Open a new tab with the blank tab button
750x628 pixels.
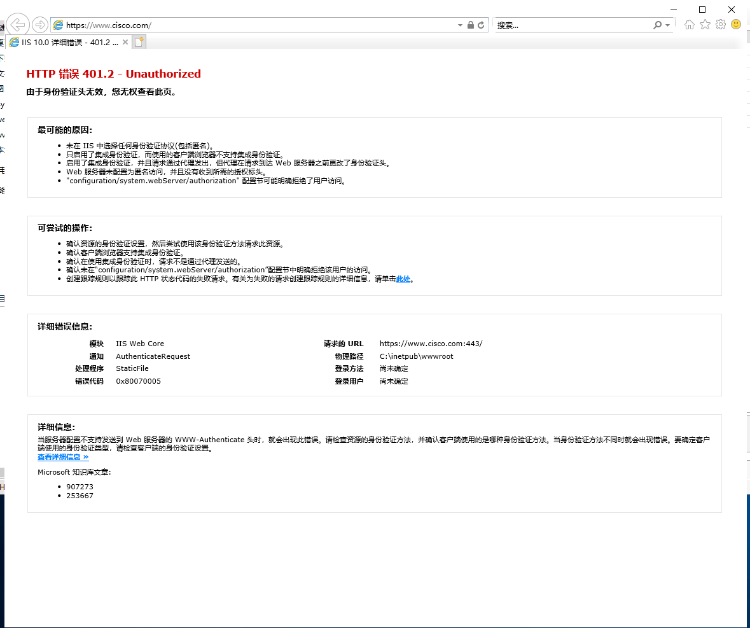(139, 42)
